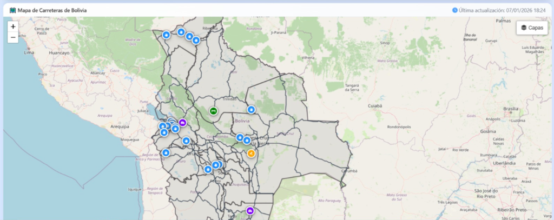Zoom in on the Bolivia road map
This screenshot has height=220, width=554.
(x=13, y=26)
